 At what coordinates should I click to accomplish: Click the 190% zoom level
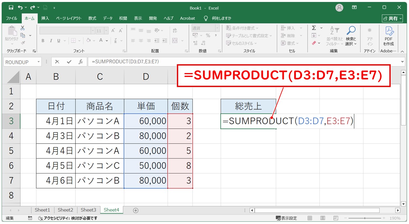click(x=394, y=218)
